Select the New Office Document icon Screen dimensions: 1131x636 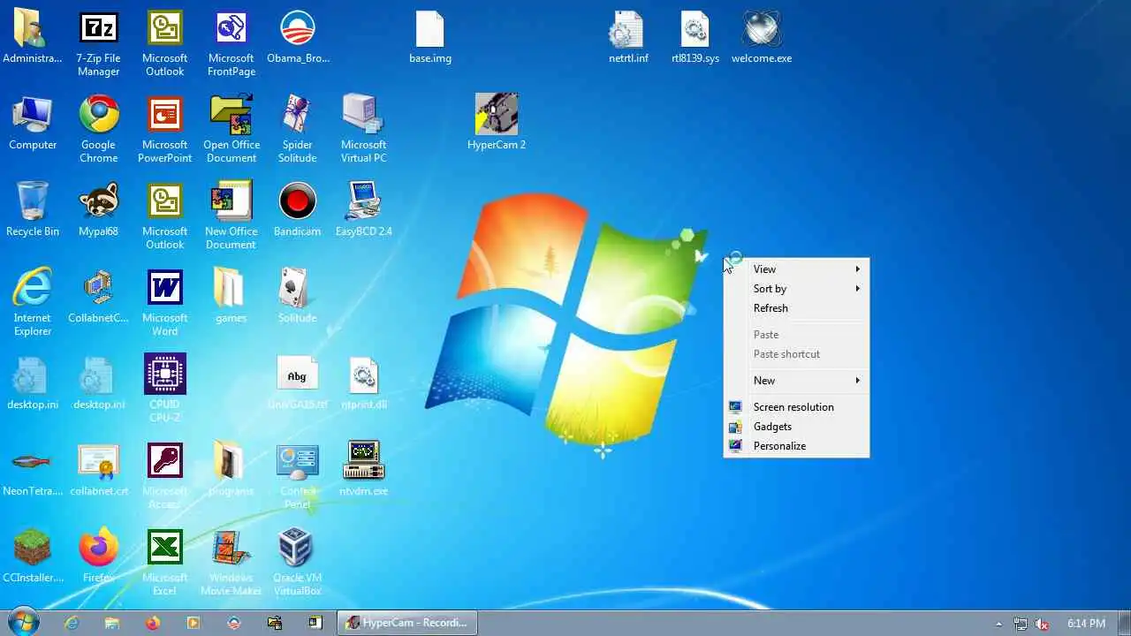[x=232, y=216]
